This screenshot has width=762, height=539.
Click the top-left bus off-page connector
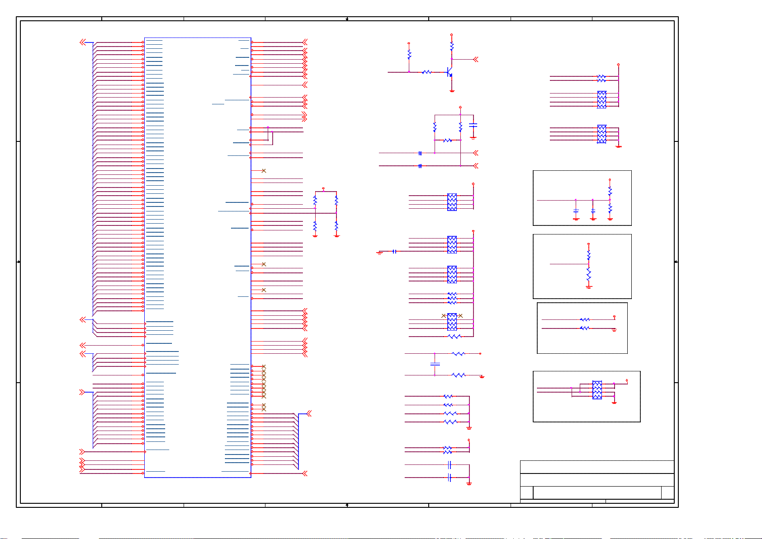pos(82,42)
